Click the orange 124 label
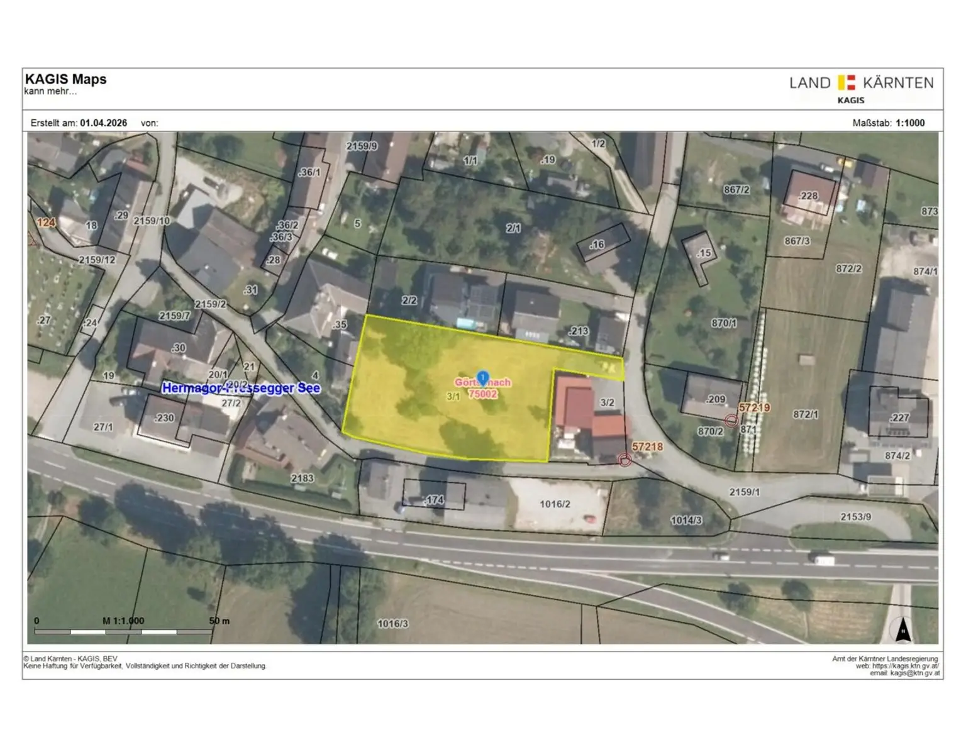Screen dimensions: 966x747 pos(46,222)
